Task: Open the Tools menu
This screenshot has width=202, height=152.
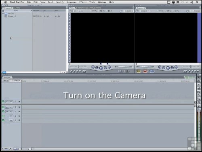Action: point(92,2)
